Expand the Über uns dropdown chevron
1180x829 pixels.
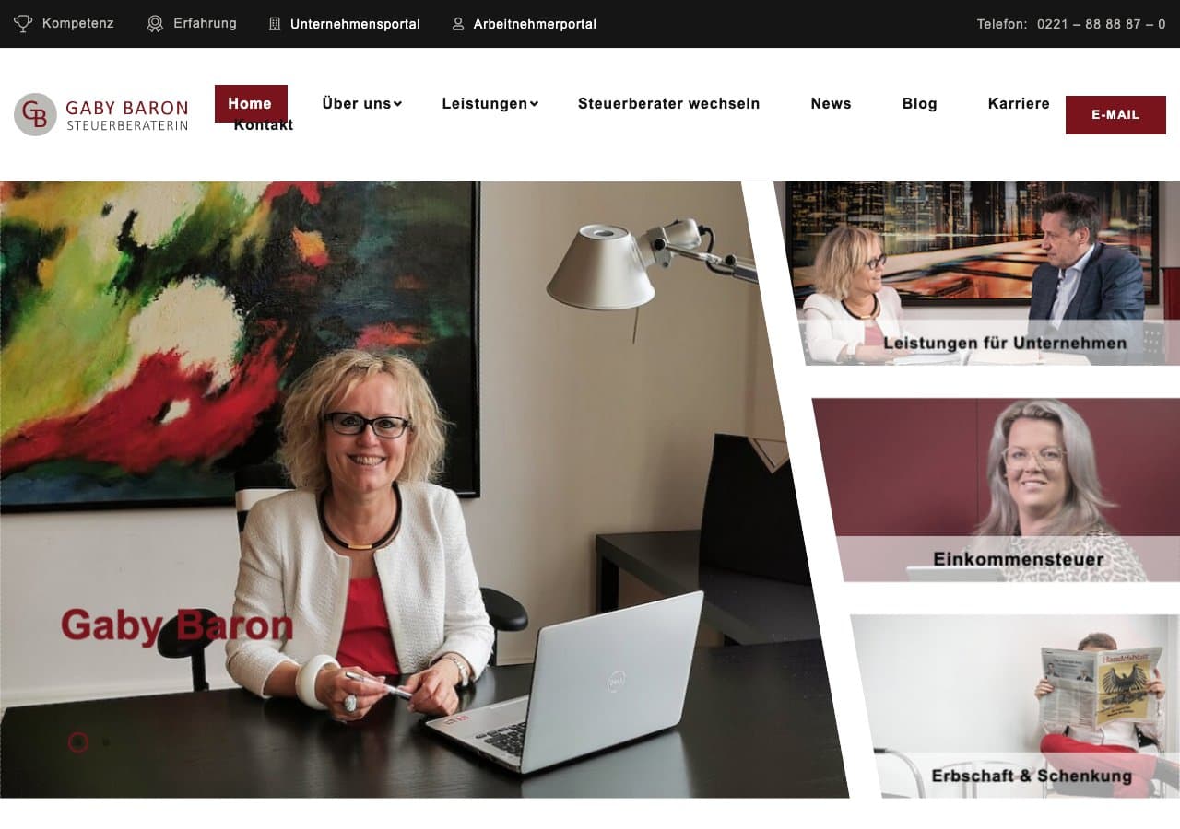pos(398,104)
